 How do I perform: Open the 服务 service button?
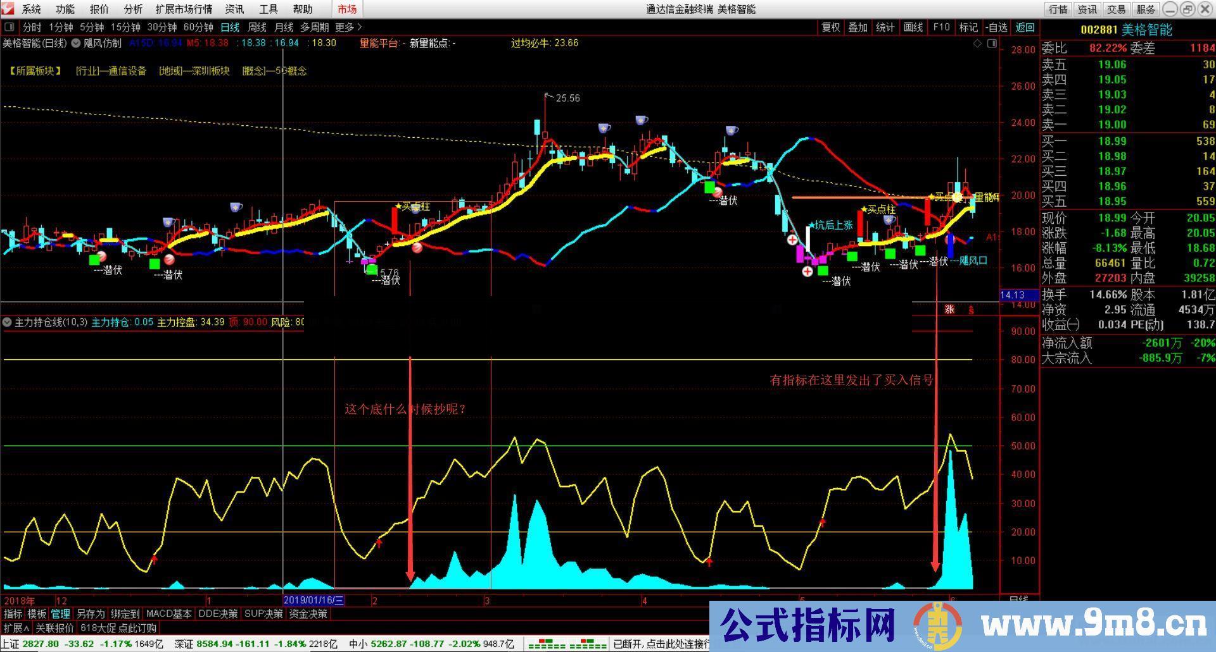[x=1146, y=9]
